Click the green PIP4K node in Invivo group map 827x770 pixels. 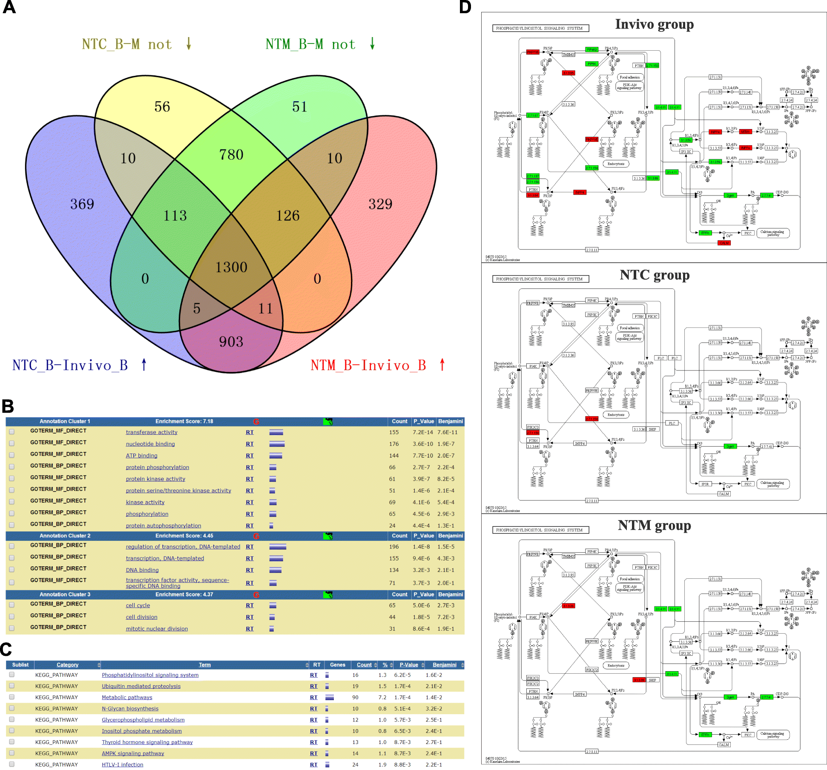pos(592,50)
